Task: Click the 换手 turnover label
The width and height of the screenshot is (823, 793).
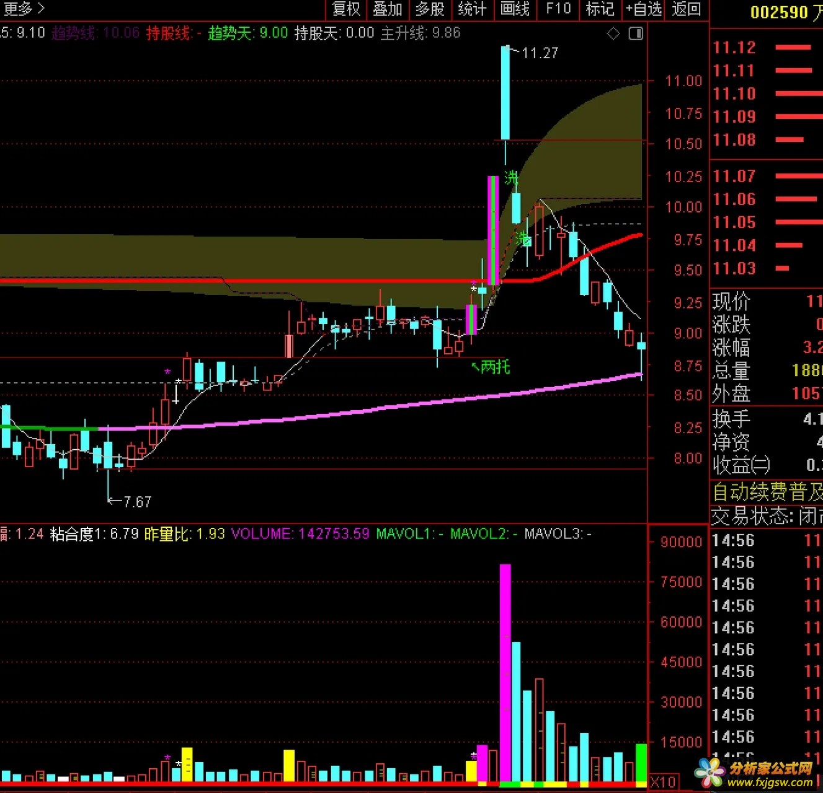Action: click(731, 419)
